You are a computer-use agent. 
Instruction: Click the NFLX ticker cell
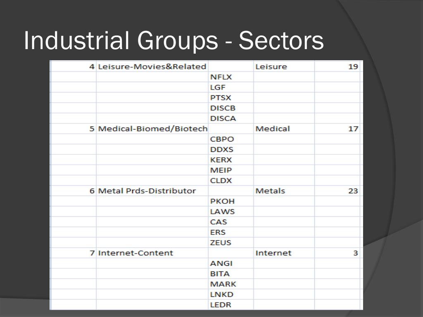tap(231, 77)
